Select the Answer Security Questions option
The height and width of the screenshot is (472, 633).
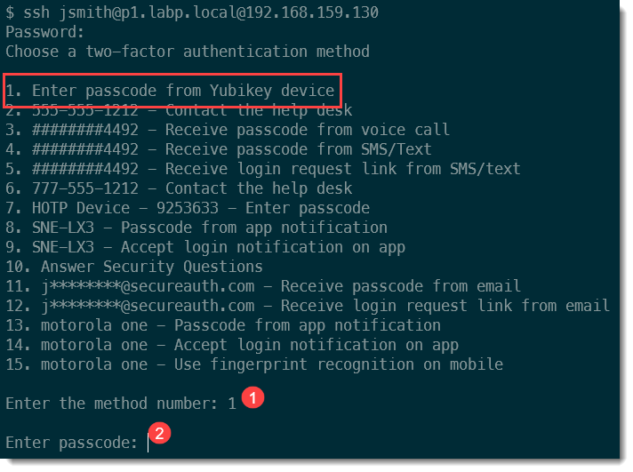[134, 267]
